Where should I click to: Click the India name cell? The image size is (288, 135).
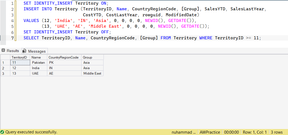[x=39, y=68]
